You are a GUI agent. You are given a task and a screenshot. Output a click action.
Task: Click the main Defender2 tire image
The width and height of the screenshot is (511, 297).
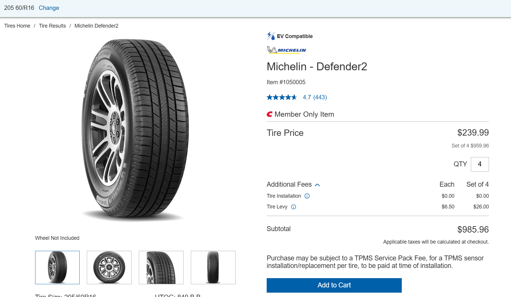(x=135, y=129)
